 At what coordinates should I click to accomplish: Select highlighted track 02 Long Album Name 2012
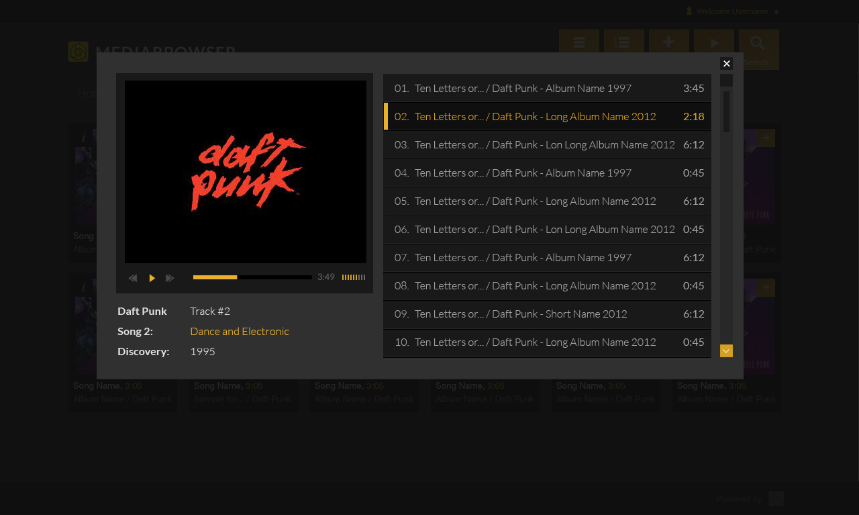pyautogui.click(x=547, y=116)
